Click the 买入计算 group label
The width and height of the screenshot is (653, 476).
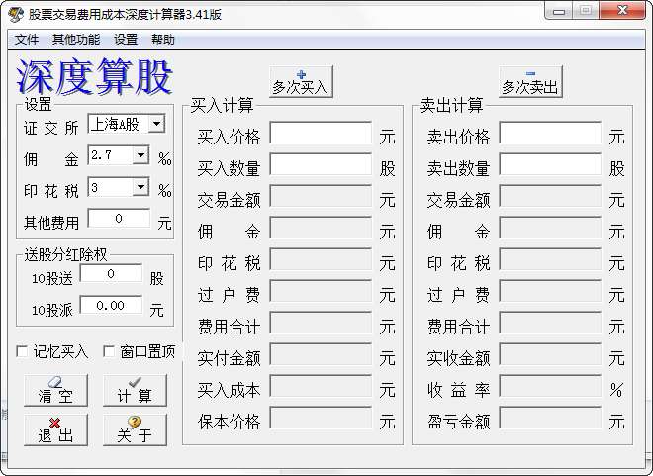pyautogui.click(x=222, y=105)
